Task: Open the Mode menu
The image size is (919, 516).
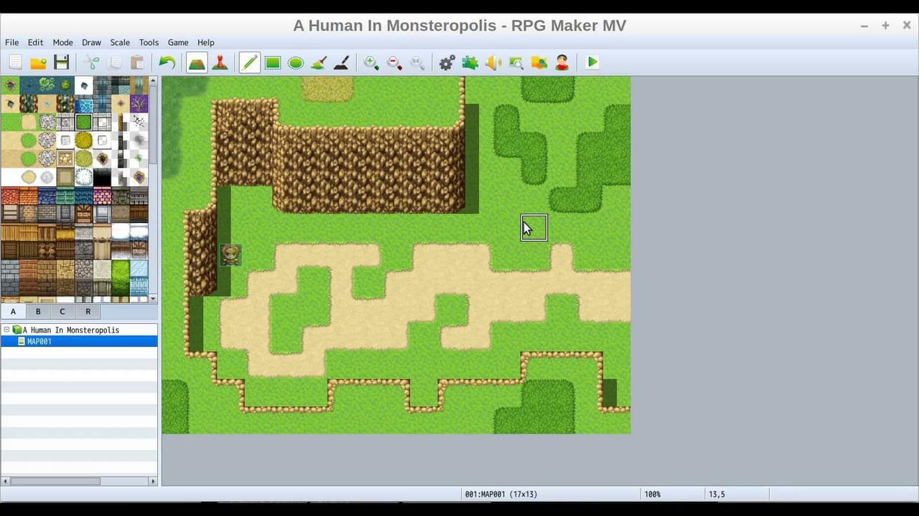Action: 62,42
